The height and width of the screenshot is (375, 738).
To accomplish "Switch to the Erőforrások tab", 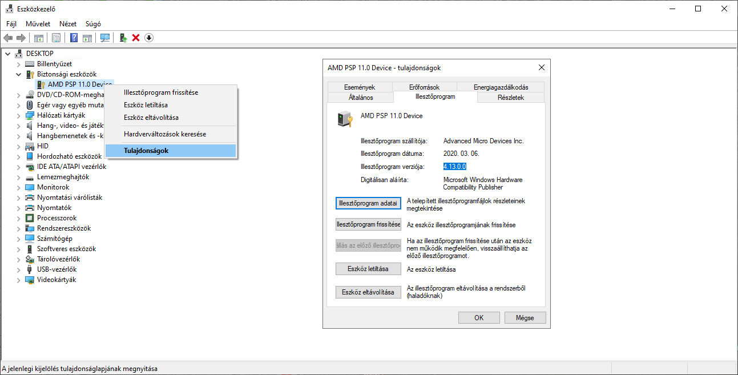I will click(x=424, y=87).
